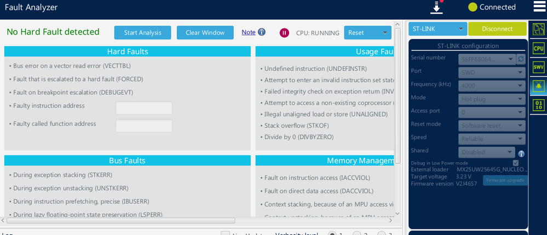Click "No Hard Fault detected" status text

53,32
